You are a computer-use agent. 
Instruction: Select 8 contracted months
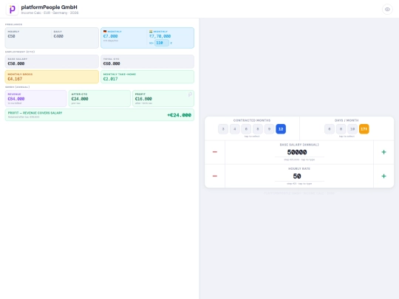(x=258, y=129)
